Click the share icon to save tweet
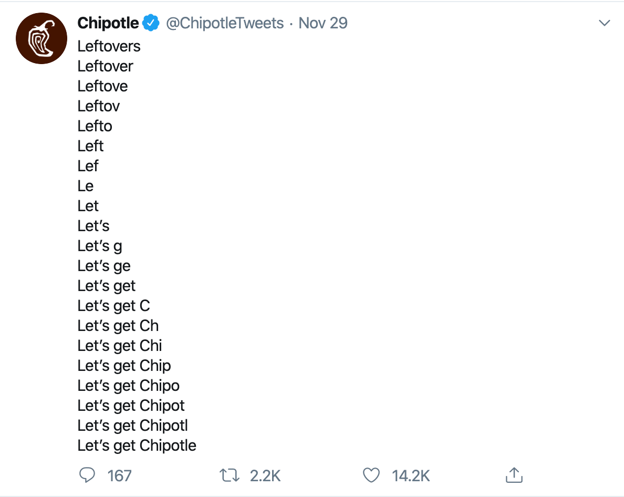The image size is (624, 497). click(x=514, y=474)
